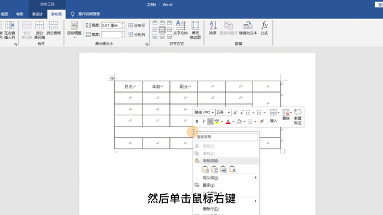Apply the yellow highlight color

tap(217, 121)
